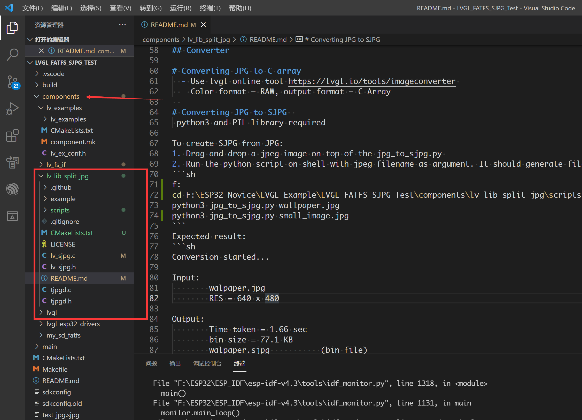Screen dimensions: 582x420
Task: Click the image preview icon in activity bar
Action: (12, 216)
